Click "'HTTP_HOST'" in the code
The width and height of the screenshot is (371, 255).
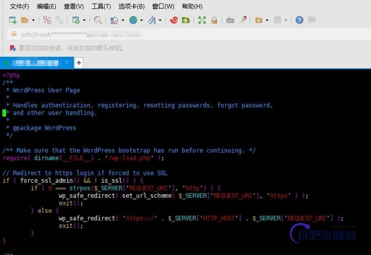[x=219, y=218]
